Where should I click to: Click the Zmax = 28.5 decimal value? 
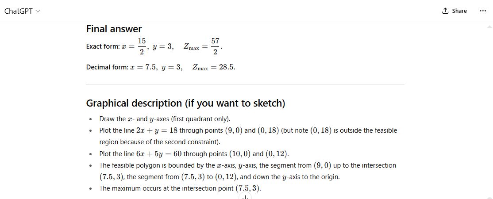click(214, 68)
